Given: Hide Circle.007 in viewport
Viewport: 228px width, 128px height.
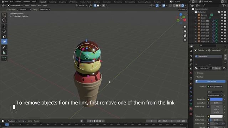Looking at the screenshot, I should pyautogui.click(x=222, y=39).
